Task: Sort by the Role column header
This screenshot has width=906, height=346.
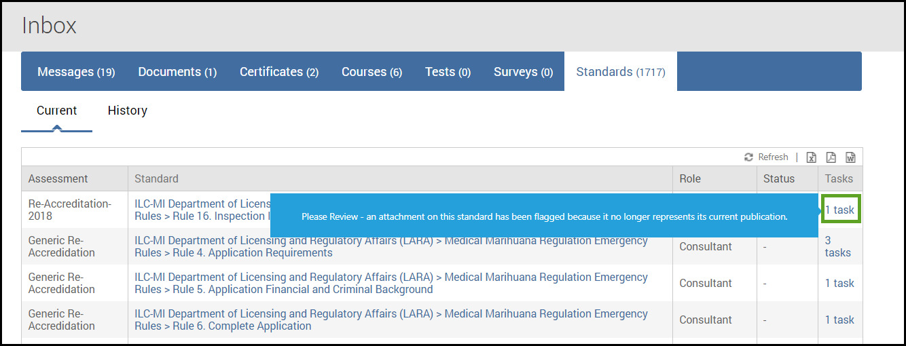Action: pyautogui.click(x=690, y=179)
